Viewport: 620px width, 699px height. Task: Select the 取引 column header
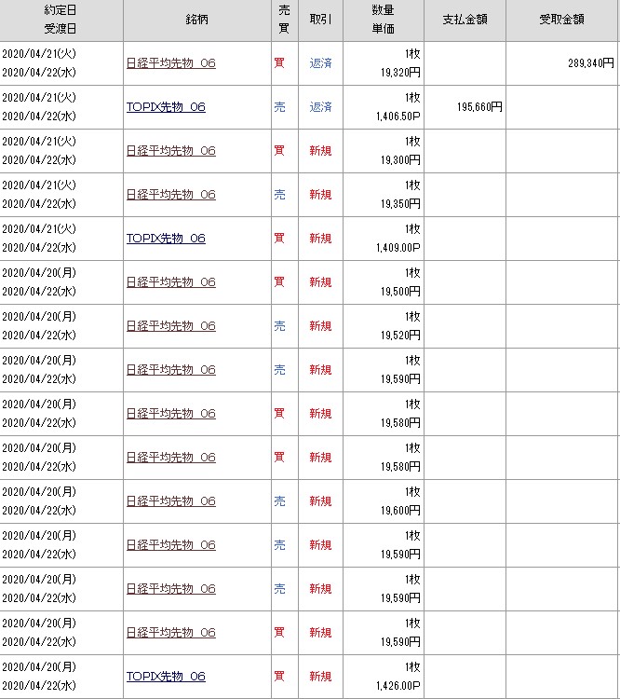(321, 21)
